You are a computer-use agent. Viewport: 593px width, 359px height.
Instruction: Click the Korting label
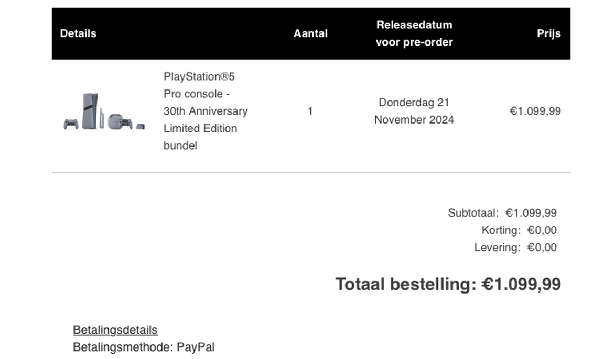tap(501, 230)
